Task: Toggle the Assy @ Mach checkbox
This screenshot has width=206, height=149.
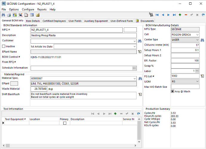Action: click(173, 91)
